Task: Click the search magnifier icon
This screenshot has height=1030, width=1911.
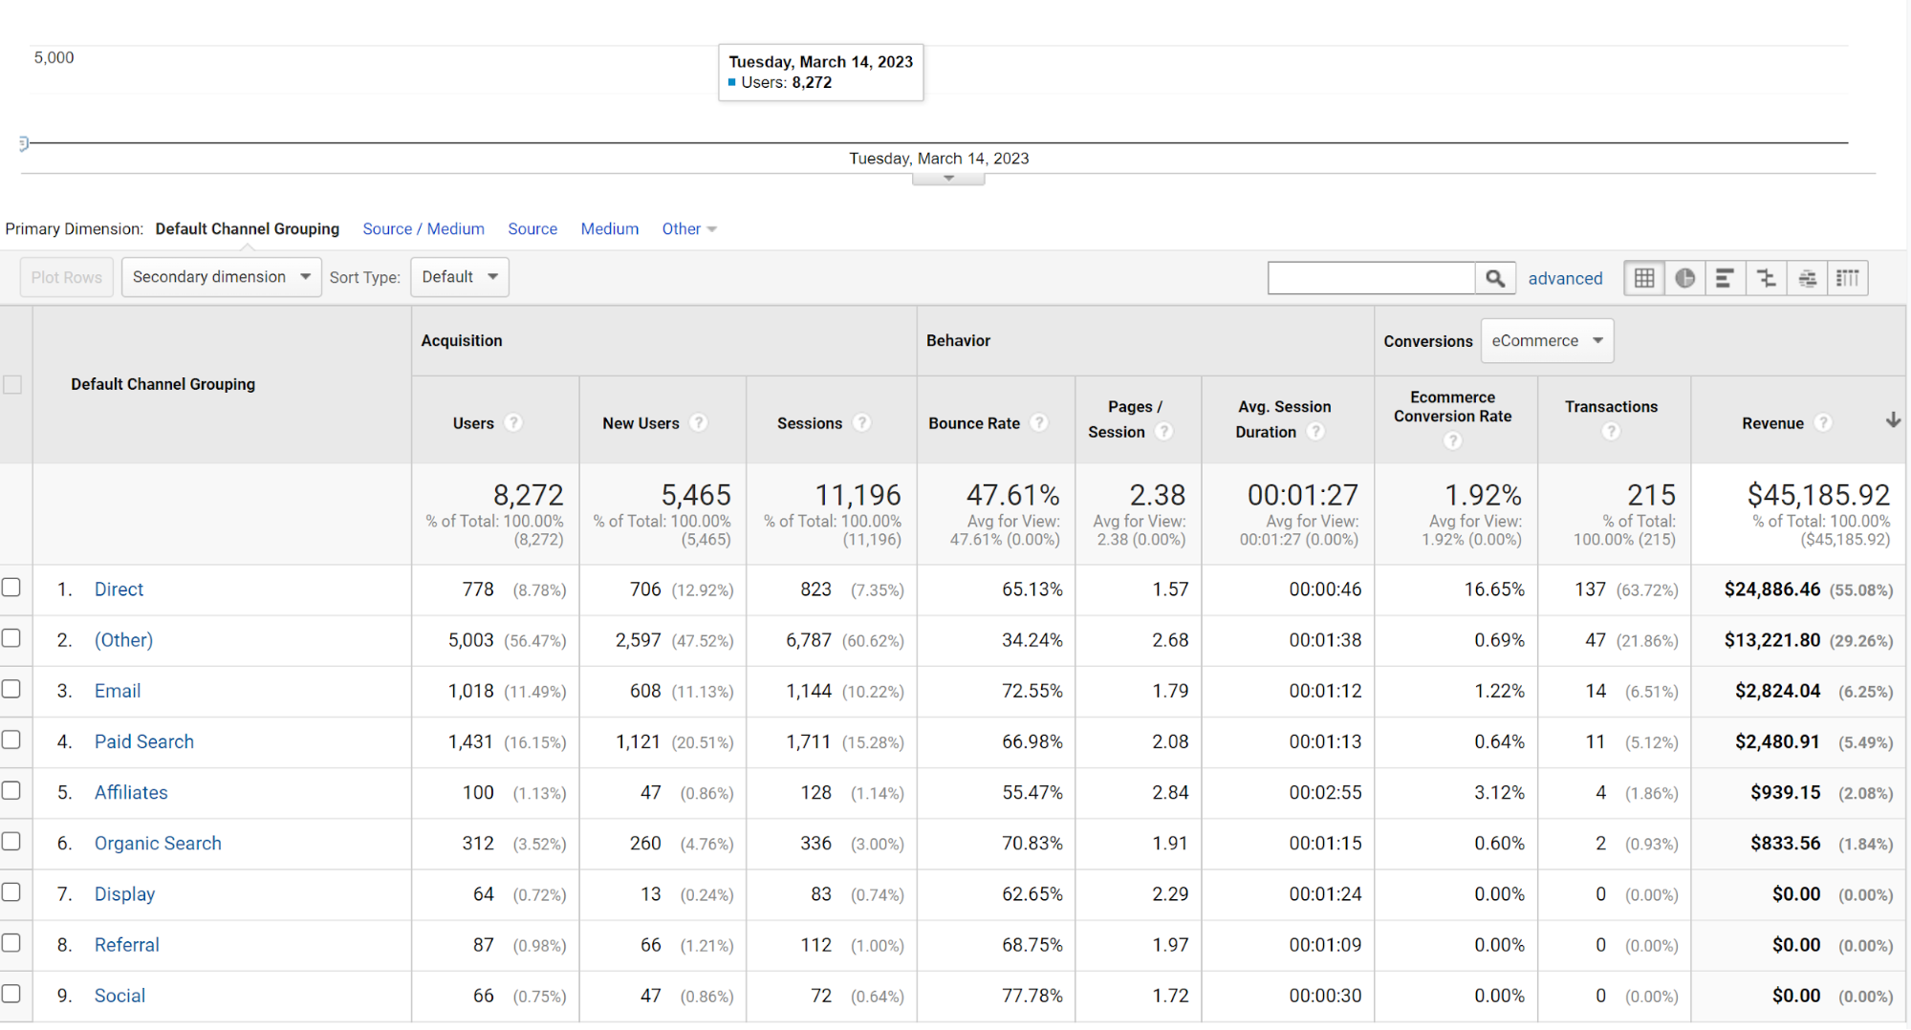Action: (1495, 277)
